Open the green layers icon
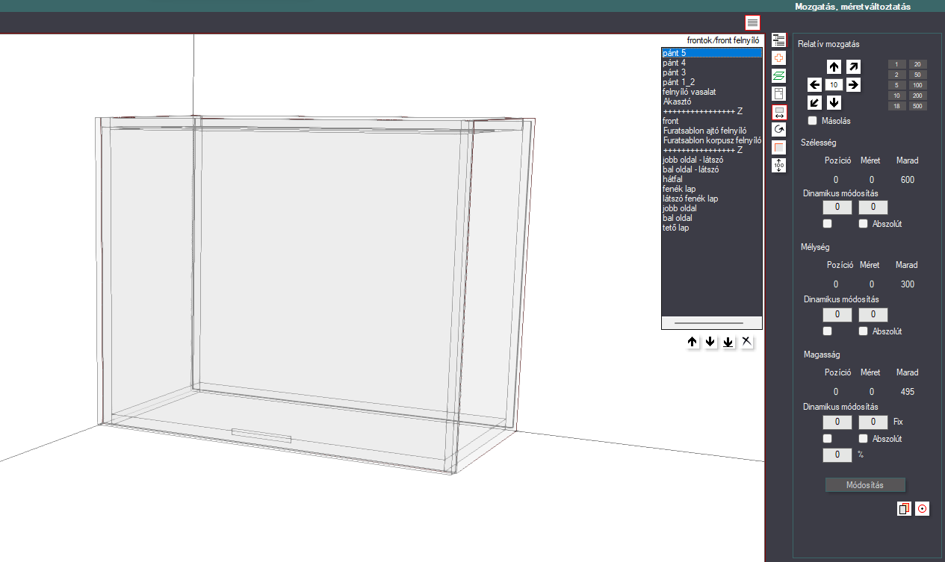This screenshot has width=945, height=562. coord(779,76)
